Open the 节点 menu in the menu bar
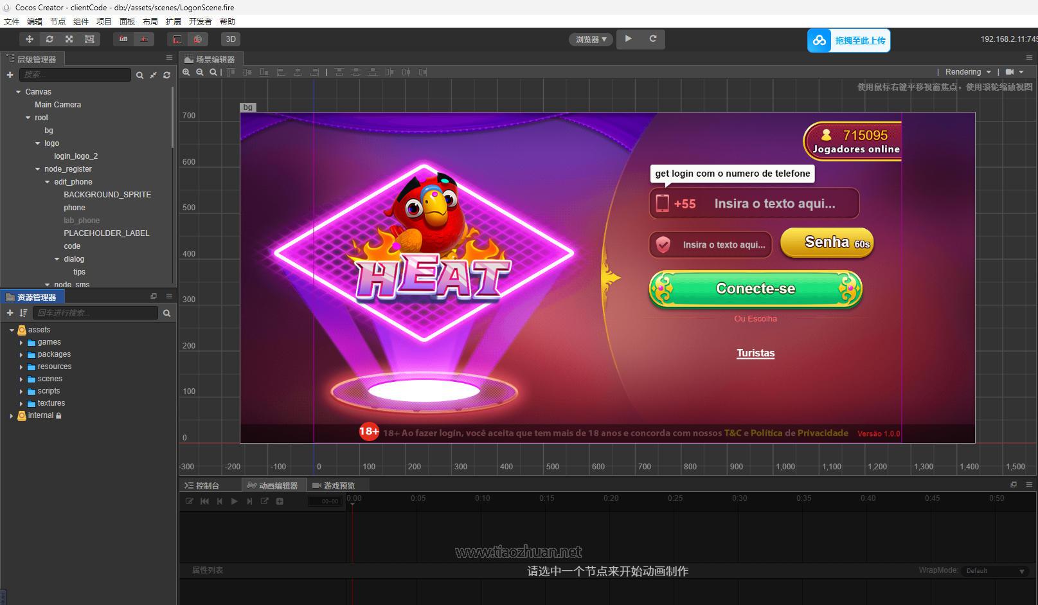Image resolution: width=1038 pixels, height=605 pixels. pos(57,21)
